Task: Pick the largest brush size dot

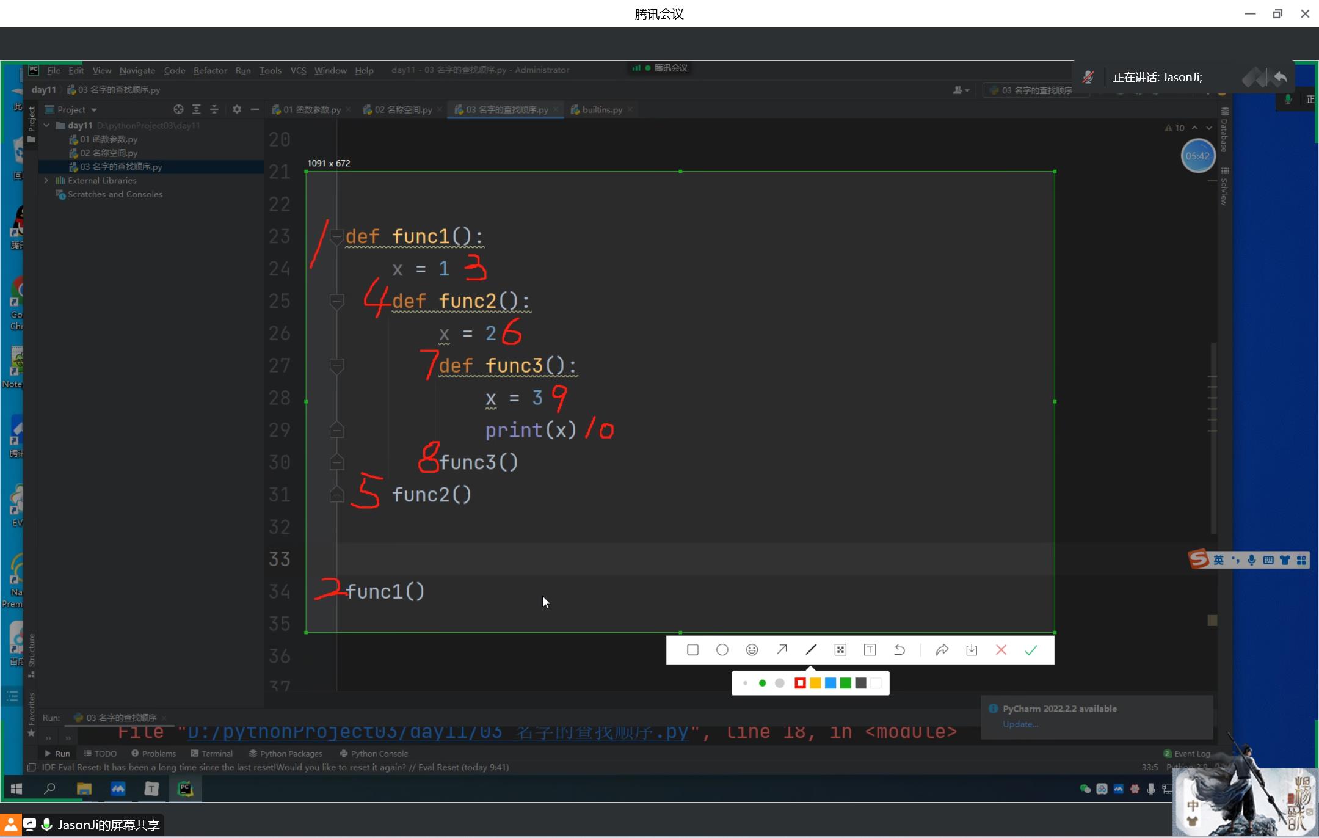Action: (x=779, y=683)
